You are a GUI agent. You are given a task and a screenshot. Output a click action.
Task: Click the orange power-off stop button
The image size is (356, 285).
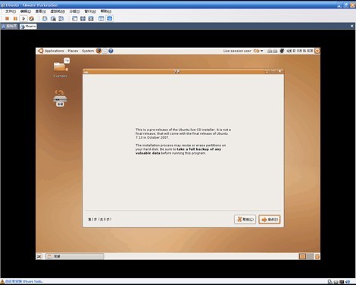pyautogui.click(x=7, y=18)
